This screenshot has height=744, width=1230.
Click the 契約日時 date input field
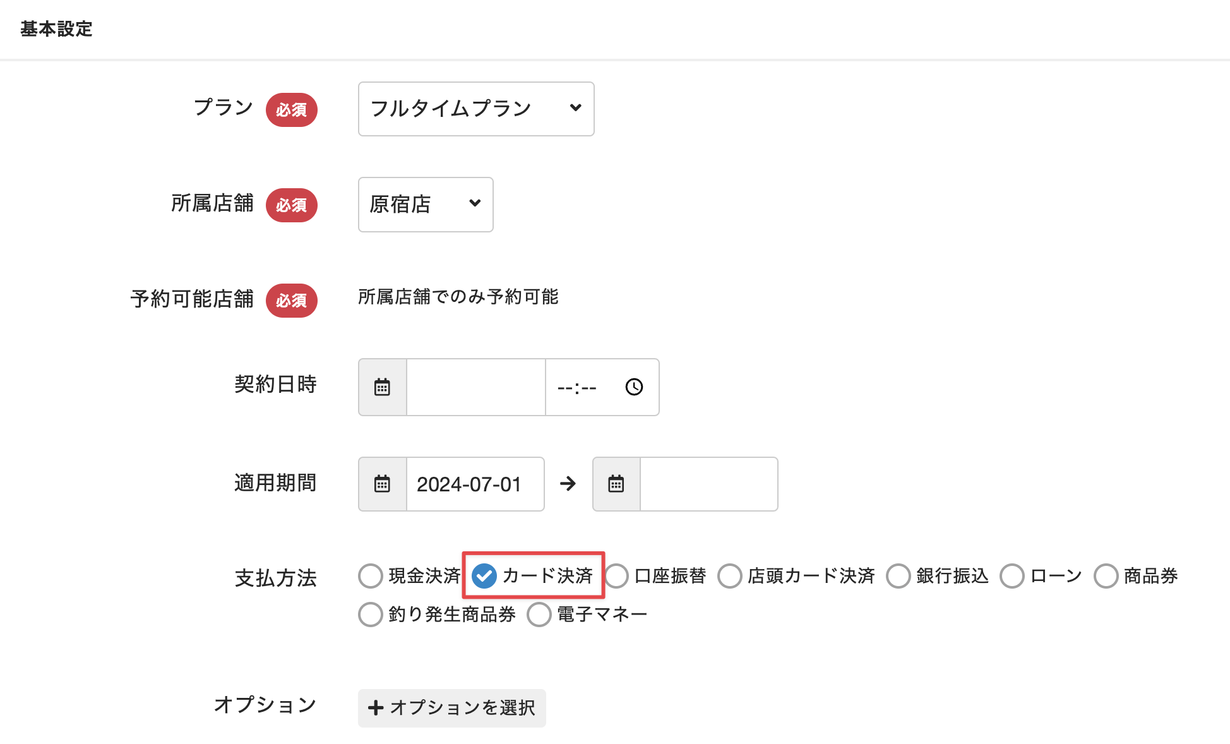point(476,387)
